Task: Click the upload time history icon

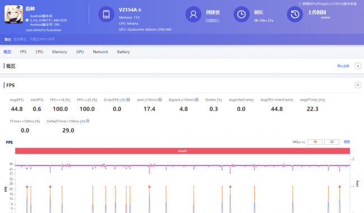Action: 295,15
